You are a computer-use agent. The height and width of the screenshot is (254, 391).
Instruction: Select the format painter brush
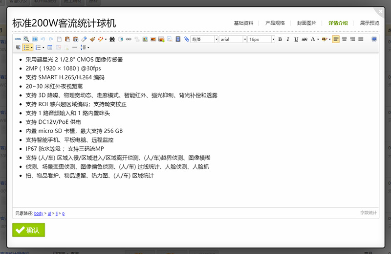coord(92,39)
